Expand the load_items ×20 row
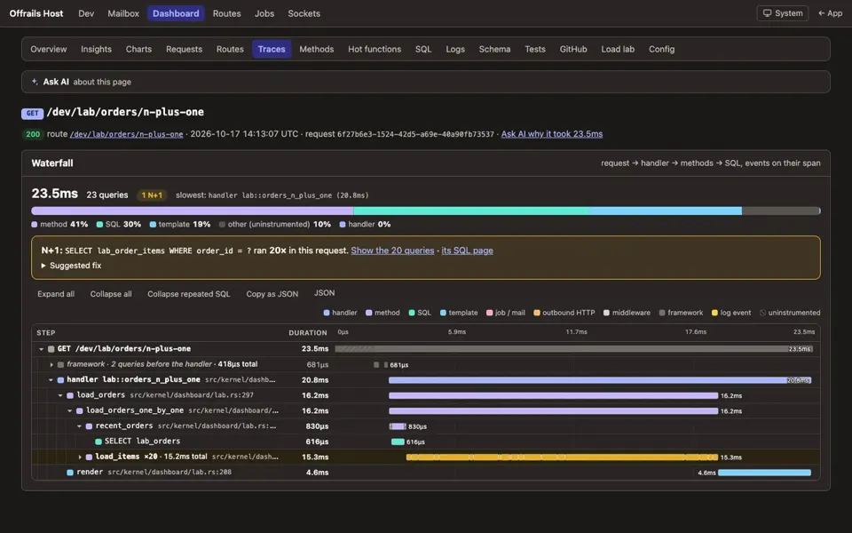Viewport: 852px width, 533px height. pos(80,457)
